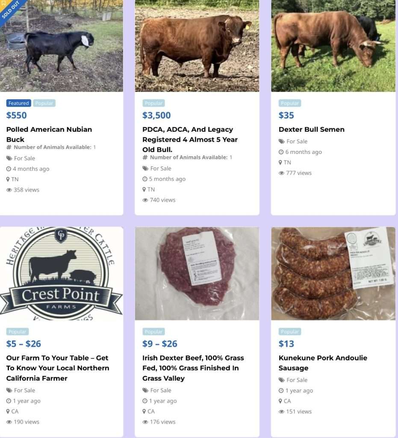Screen dimensions: 398x438
Task: Click the clock icon beside "5 months ago"
Action: click(145, 179)
